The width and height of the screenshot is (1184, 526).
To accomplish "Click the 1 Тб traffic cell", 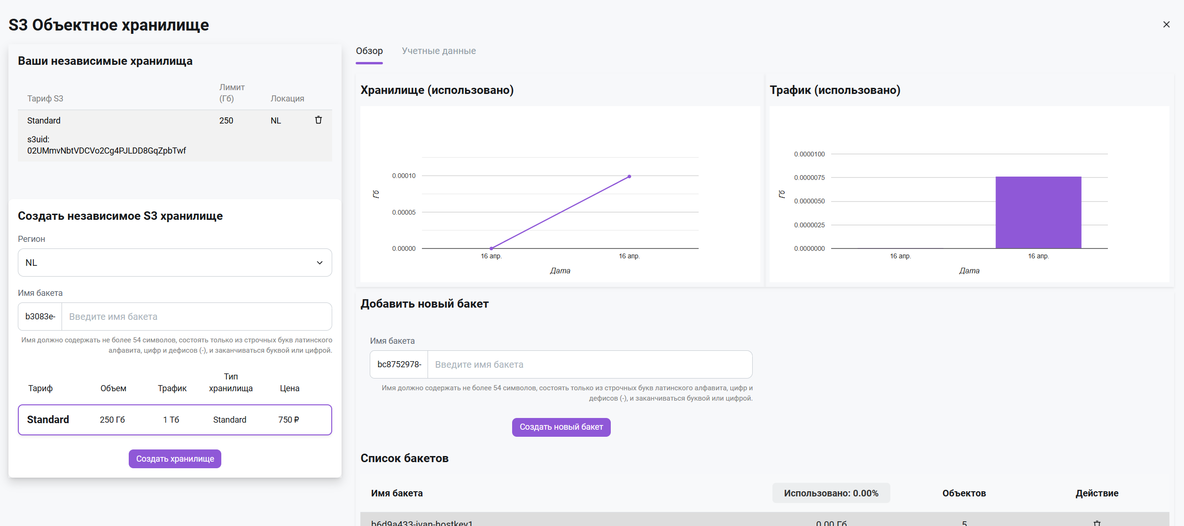I will [171, 420].
